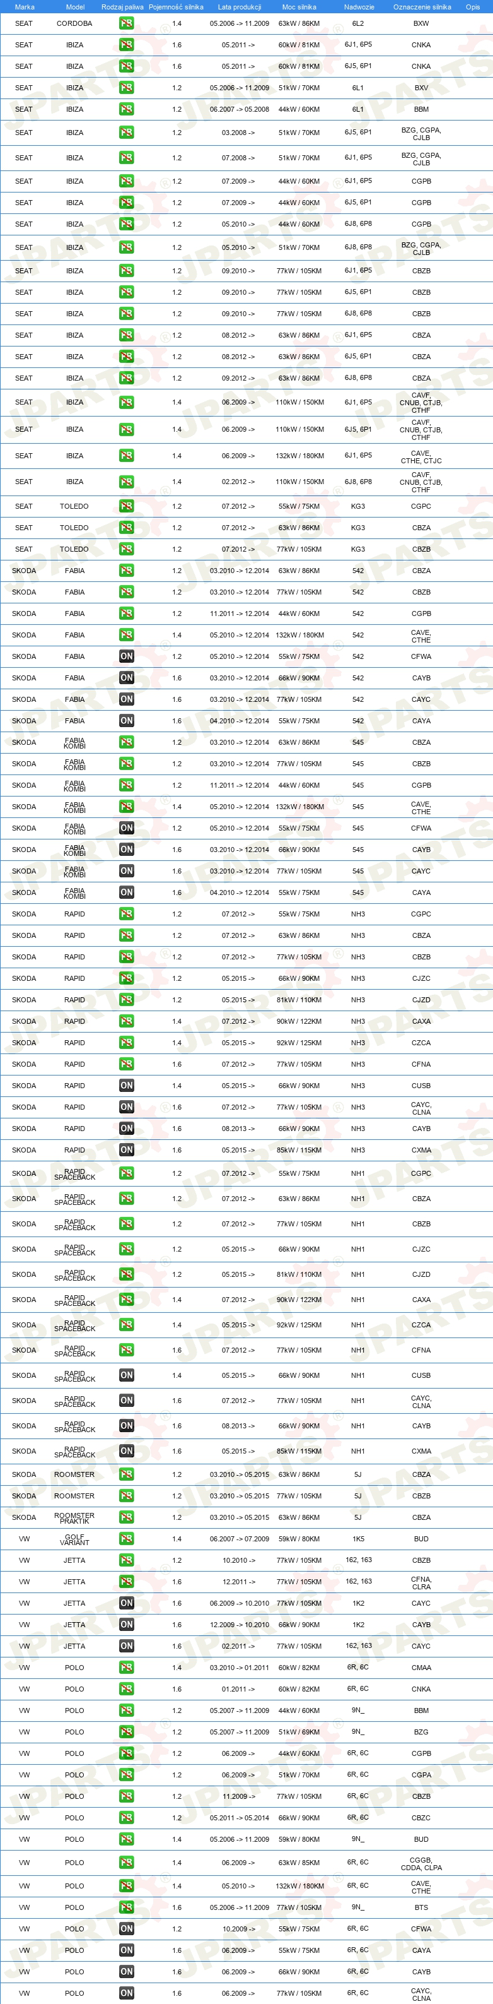This screenshot has height=2004, width=493.
Task: Click petrol icon in VW Polo BTS row
Action: coord(126,1907)
